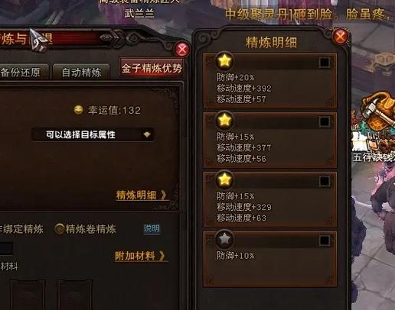The image size is (395, 310).
Task: Expand the 附加材料 section link
Action: pos(141,256)
